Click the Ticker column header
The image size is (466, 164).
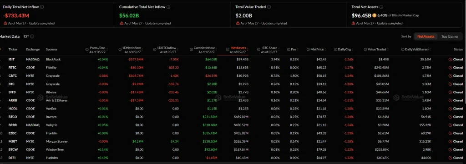13,50
